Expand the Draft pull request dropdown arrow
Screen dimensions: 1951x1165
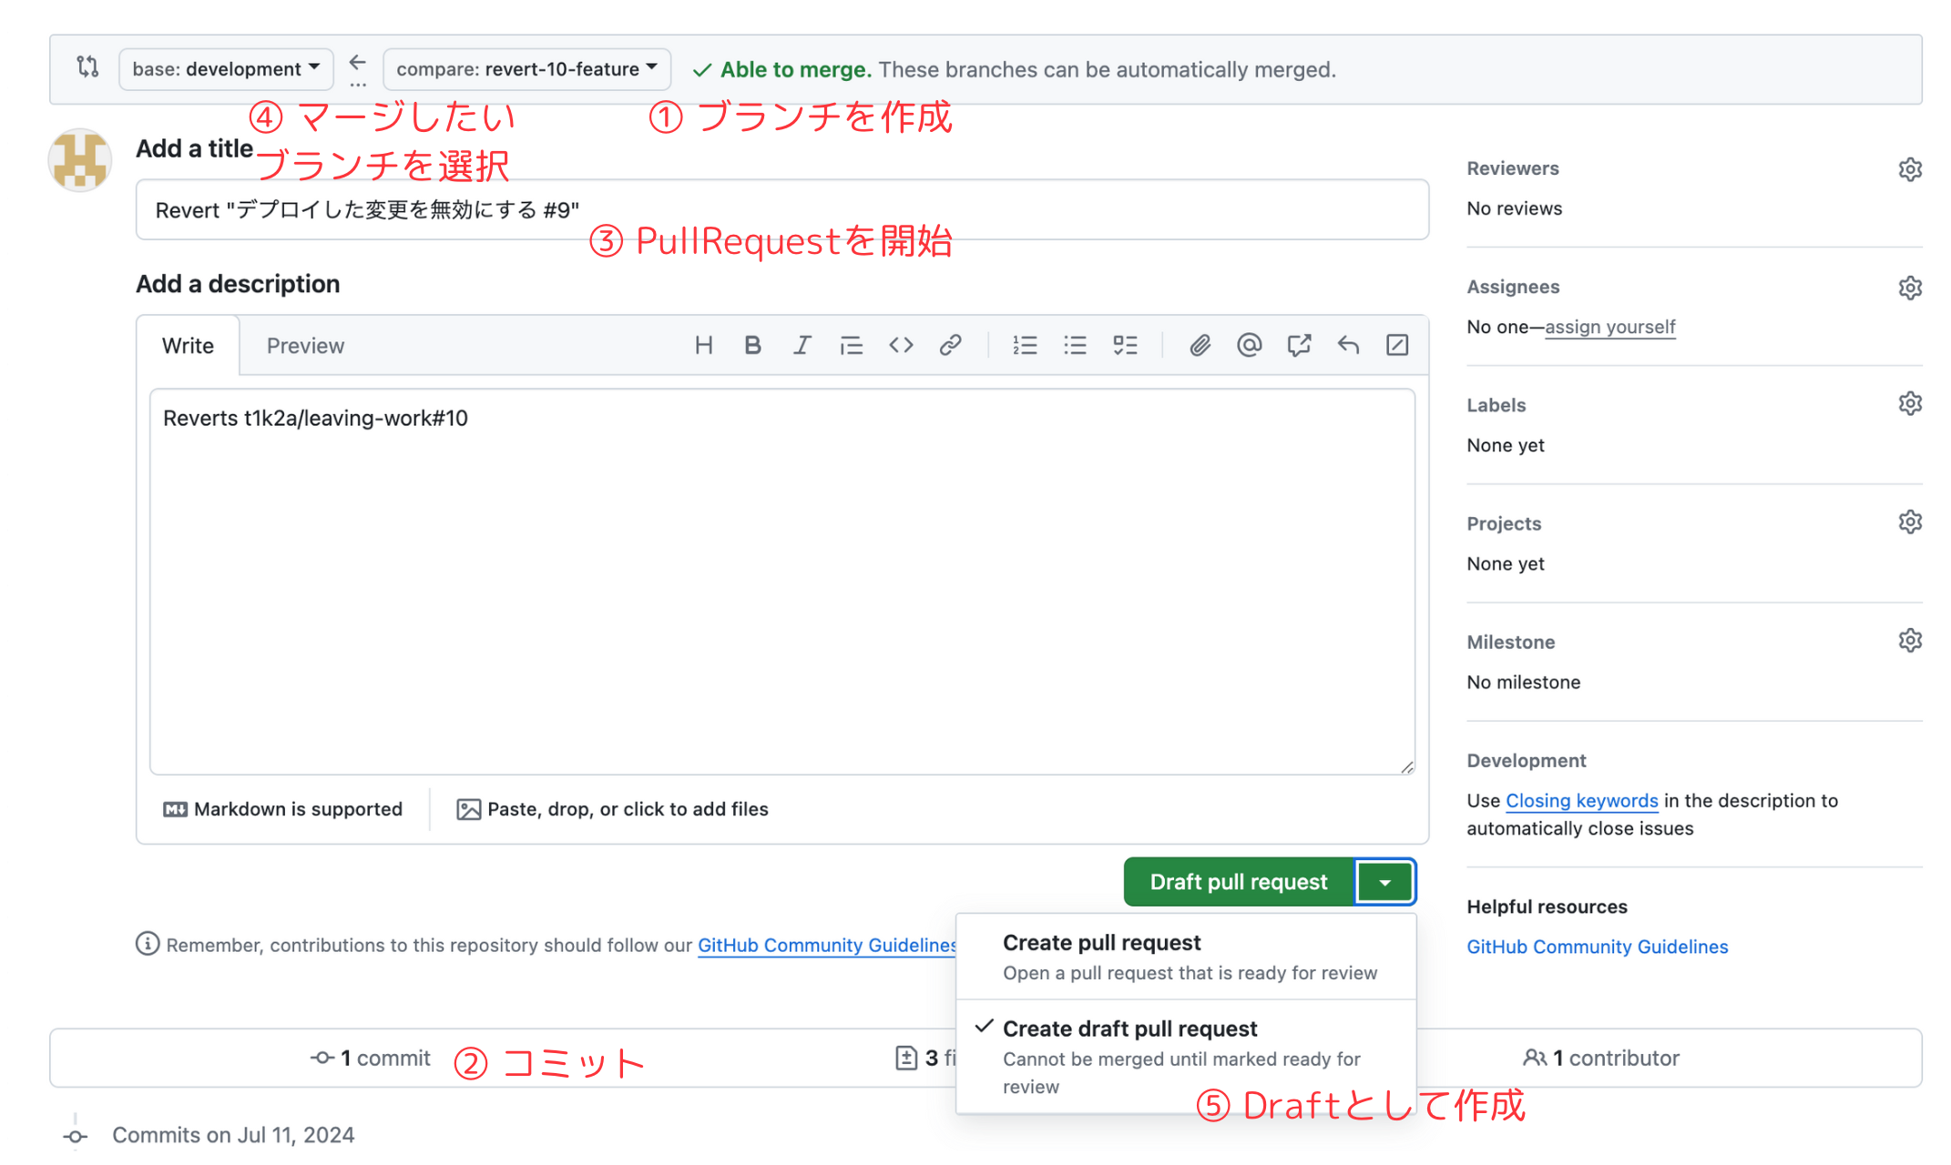1385,881
